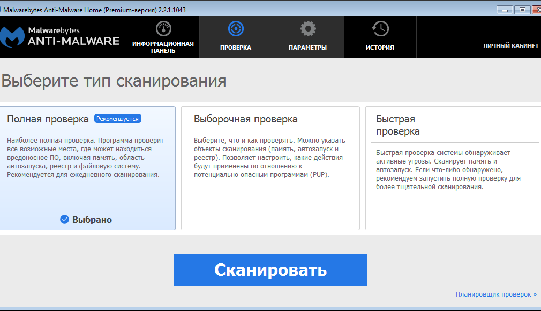Click the Выбрано label
The width and height of the screenshot is (541, 311).
tap(92, 220)
